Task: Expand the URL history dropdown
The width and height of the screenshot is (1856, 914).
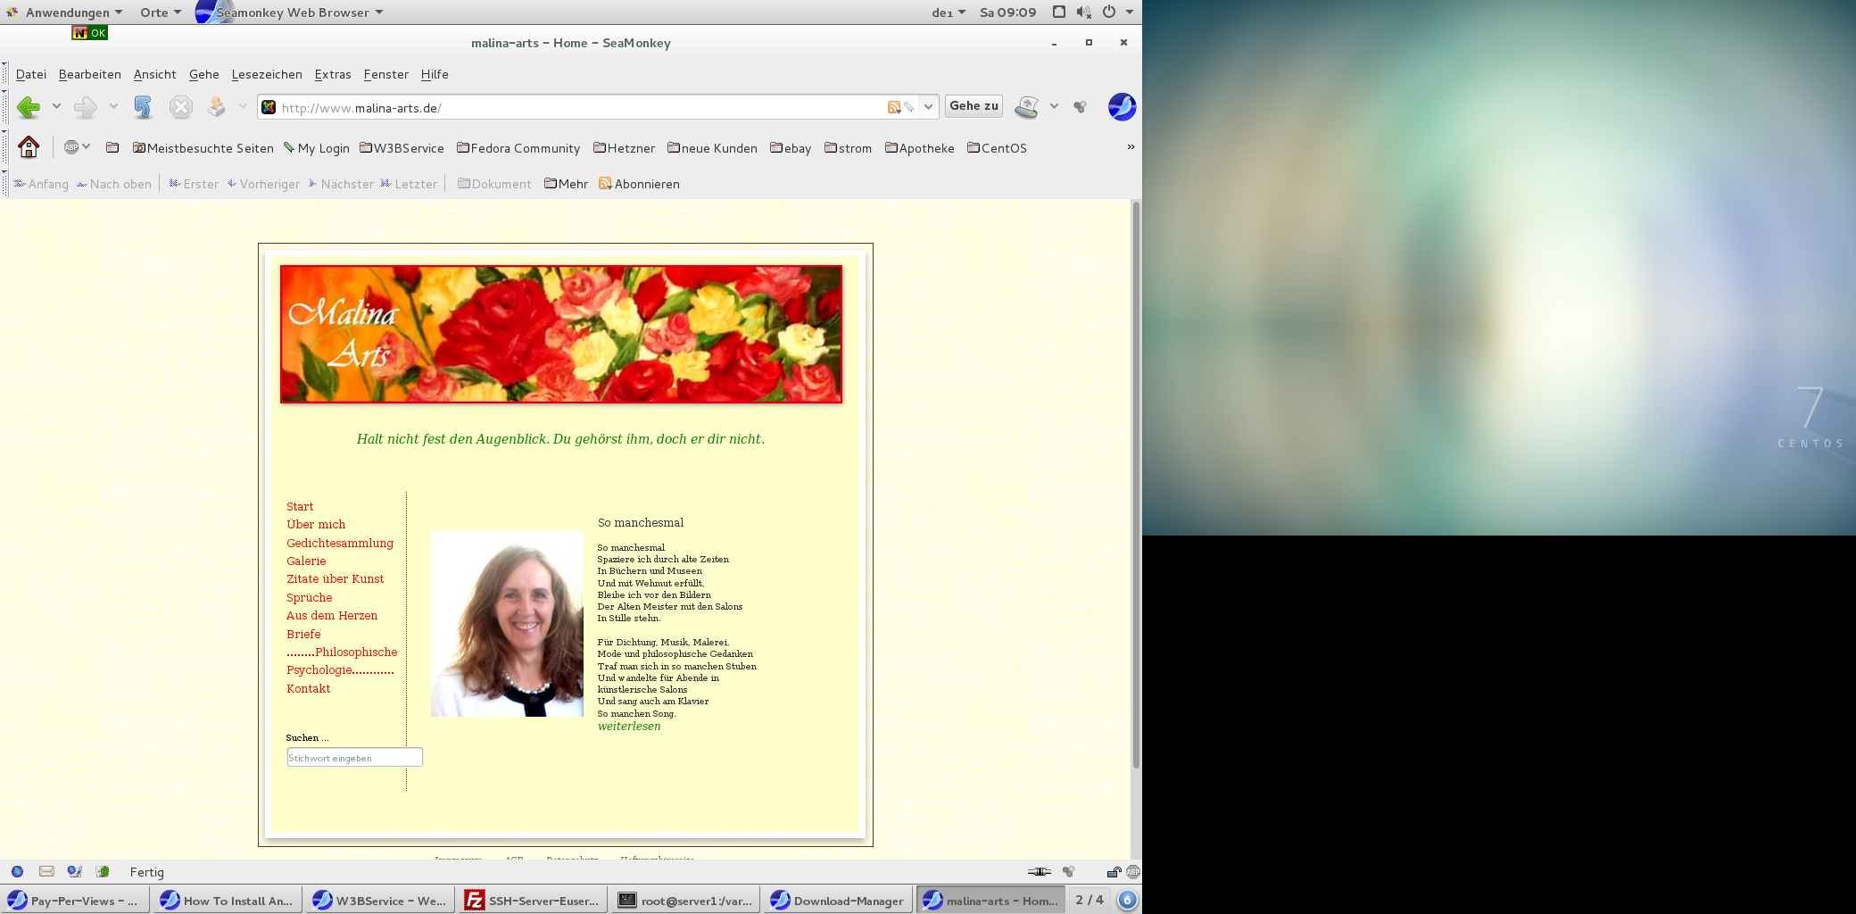Action: (928, 107)
